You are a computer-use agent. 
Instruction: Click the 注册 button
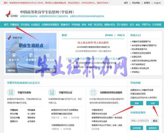153,103
